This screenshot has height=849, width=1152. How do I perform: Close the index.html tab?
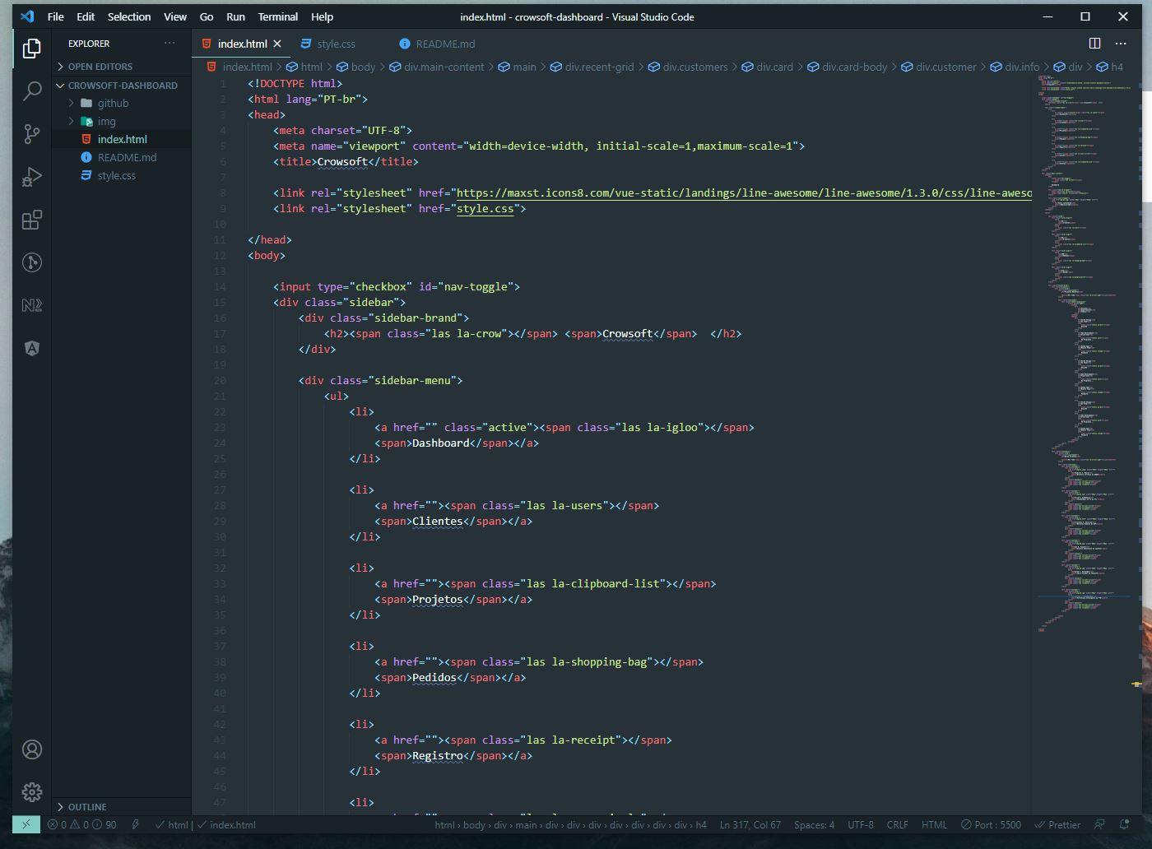[277, 44]
